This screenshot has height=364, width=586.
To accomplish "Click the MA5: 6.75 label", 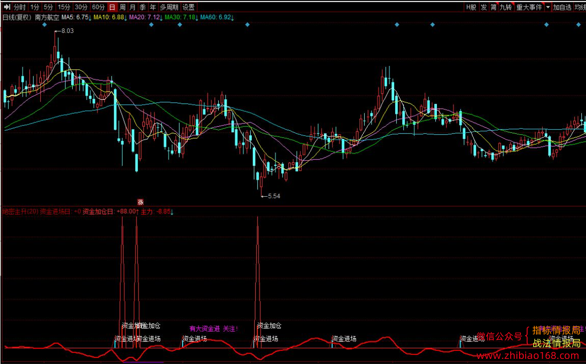I will (76, 17).
